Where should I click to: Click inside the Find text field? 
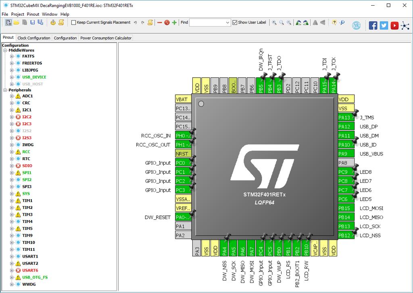pyautogui.click(x=207, y=23)
